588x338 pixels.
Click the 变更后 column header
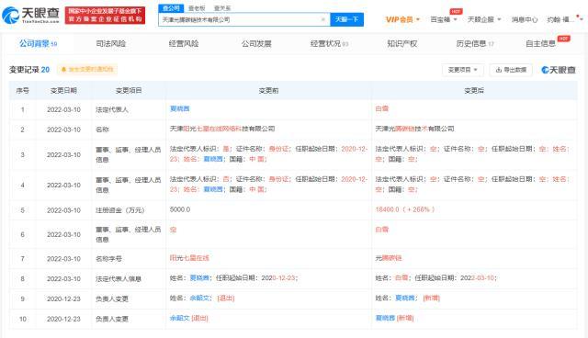click(474, 90)
